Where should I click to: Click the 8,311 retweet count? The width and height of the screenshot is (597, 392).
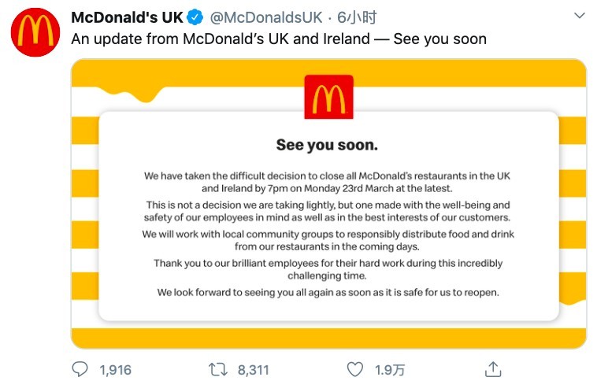coord(253,369)
